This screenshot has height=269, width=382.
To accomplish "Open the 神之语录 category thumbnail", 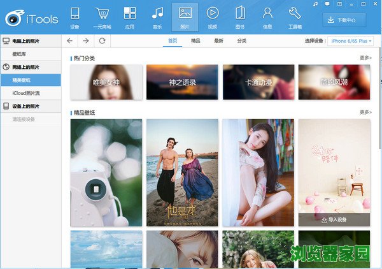I will point(182,82).
